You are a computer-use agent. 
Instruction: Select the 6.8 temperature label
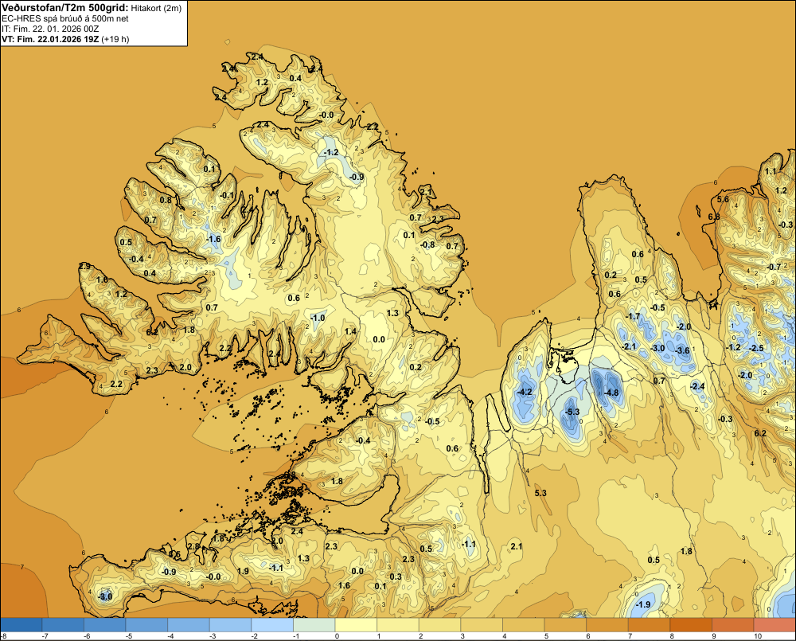[714, 217]
